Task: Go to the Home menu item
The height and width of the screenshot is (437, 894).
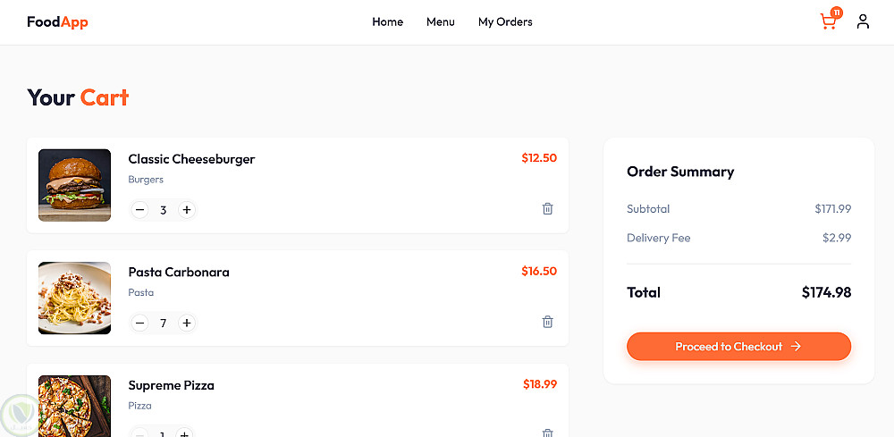Action: click(x=387, y=22)
